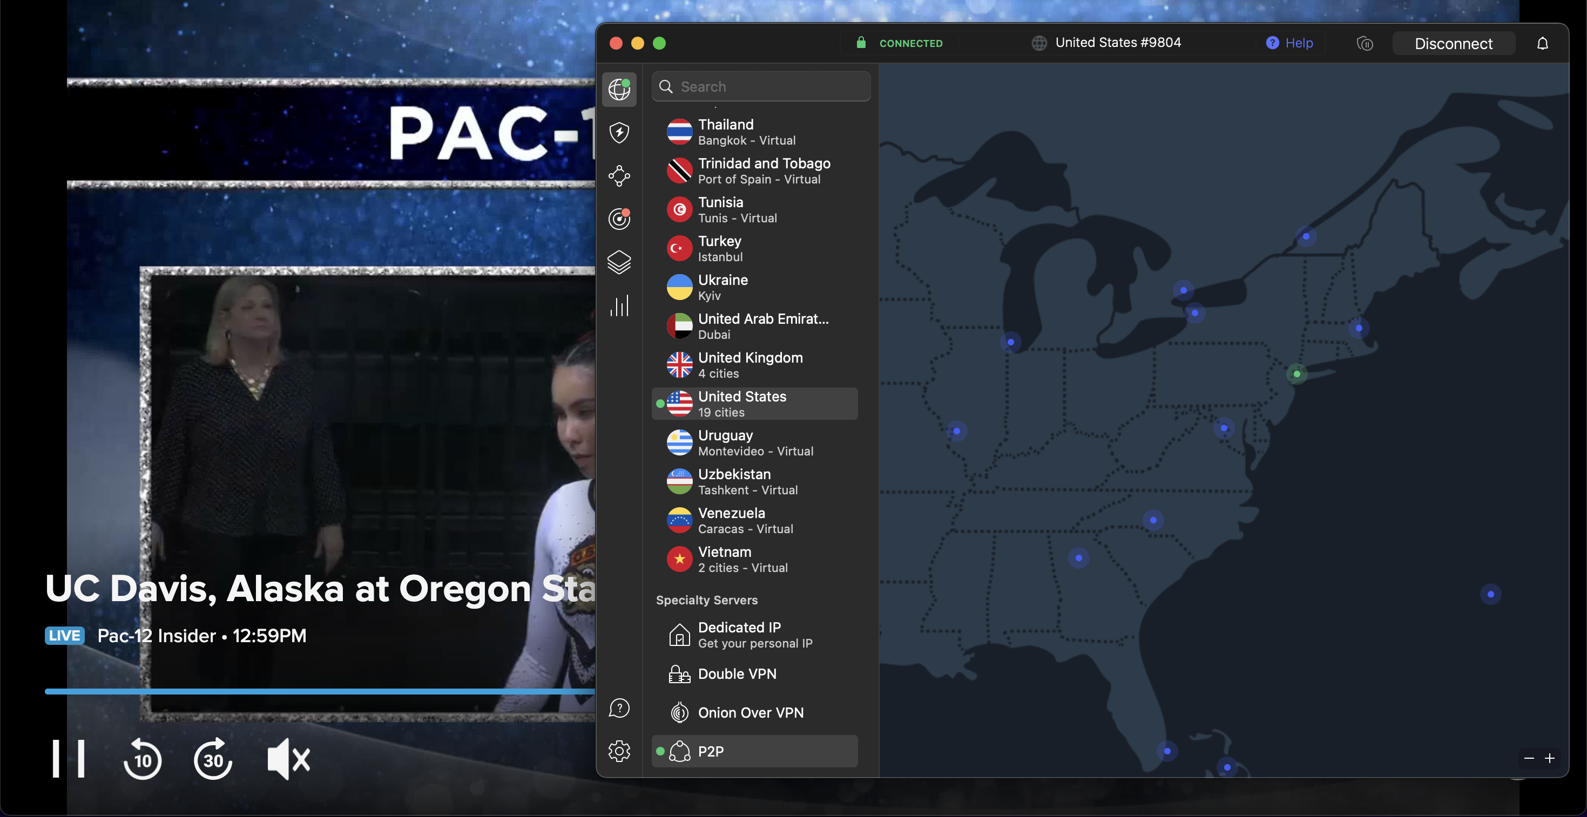Click the Uruguay flag icon
The height and width of the screenshot is (817, 1587).
(x=679, y=442)
